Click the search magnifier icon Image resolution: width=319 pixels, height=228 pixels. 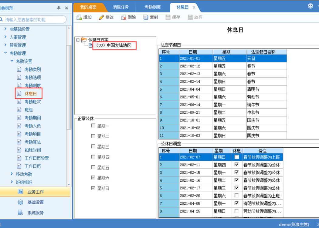pos(1,19)
